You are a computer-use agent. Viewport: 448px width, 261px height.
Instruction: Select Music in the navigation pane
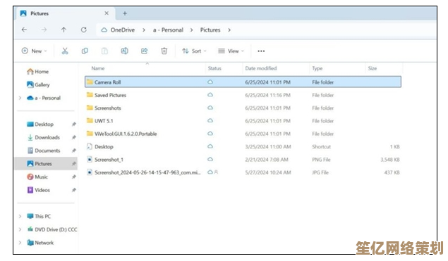click(x=37, y=177)
